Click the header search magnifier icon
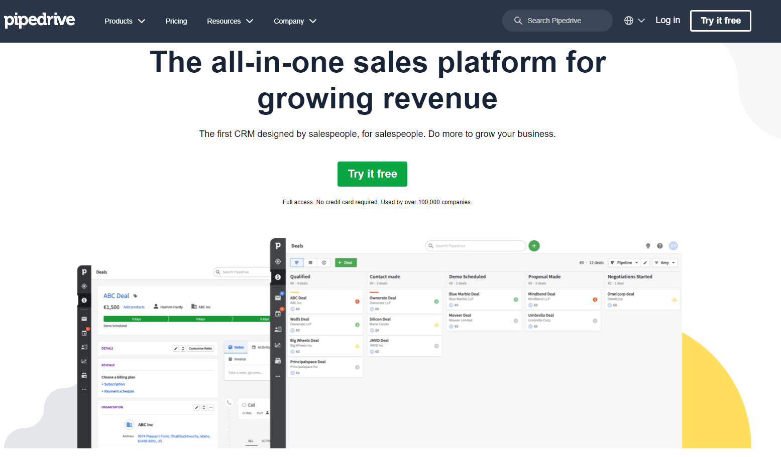781x457 pixels. [518, 21]
